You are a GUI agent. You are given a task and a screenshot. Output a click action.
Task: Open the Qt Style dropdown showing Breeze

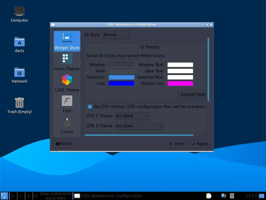(115, 35)
